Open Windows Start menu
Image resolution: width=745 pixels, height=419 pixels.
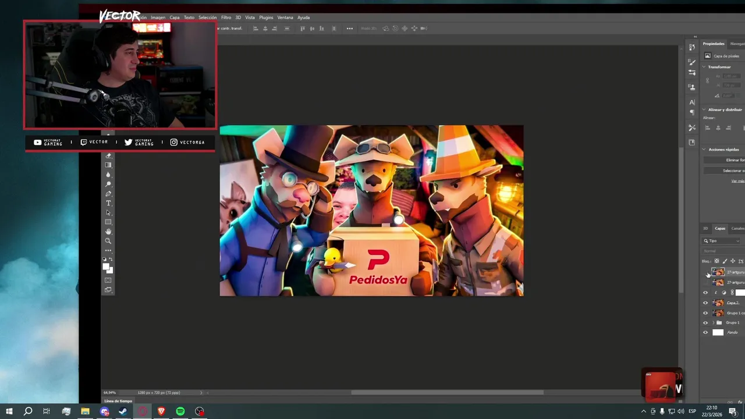[9, 411]
